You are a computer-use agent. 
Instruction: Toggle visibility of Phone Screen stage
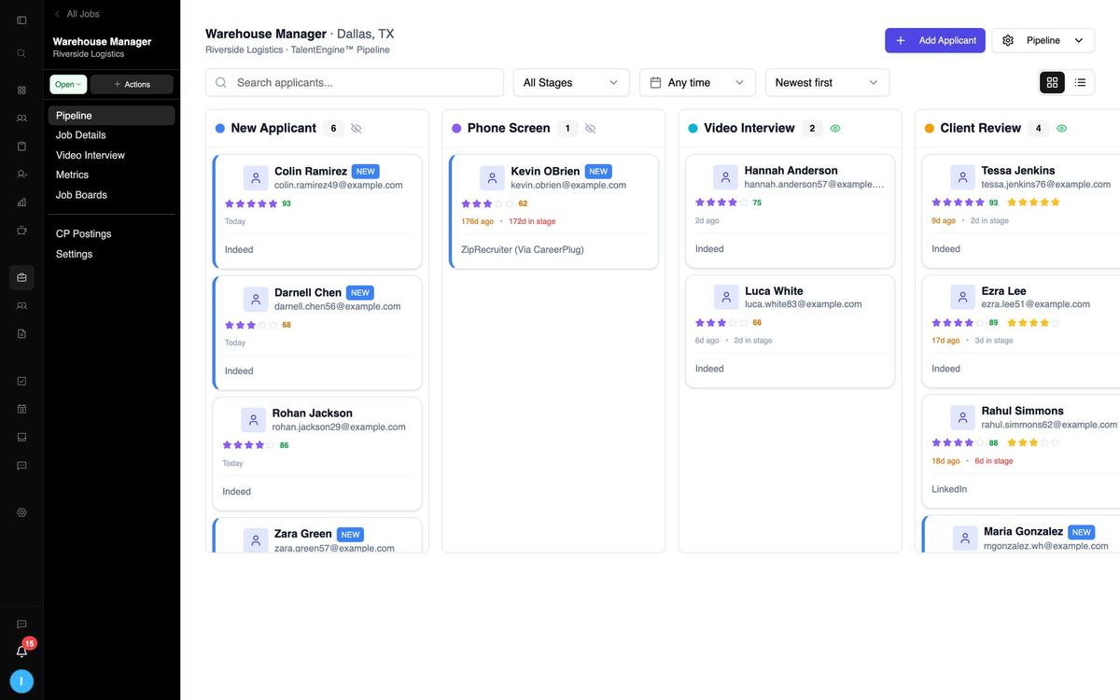[x=590, y=129]
